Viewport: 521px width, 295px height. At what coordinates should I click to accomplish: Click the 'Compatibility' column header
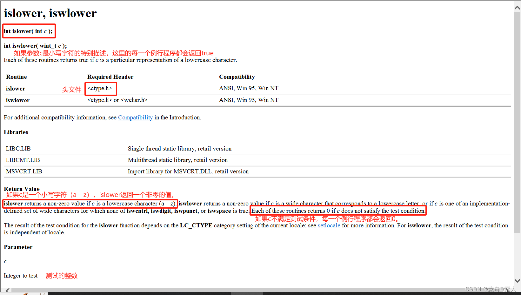point(237,77)
